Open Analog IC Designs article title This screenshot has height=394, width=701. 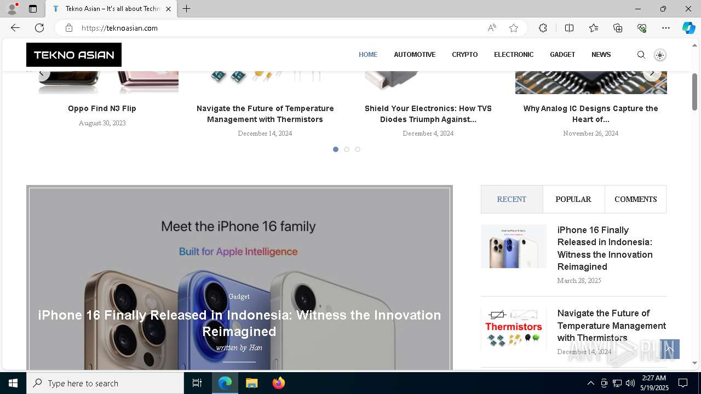(590, 114)
